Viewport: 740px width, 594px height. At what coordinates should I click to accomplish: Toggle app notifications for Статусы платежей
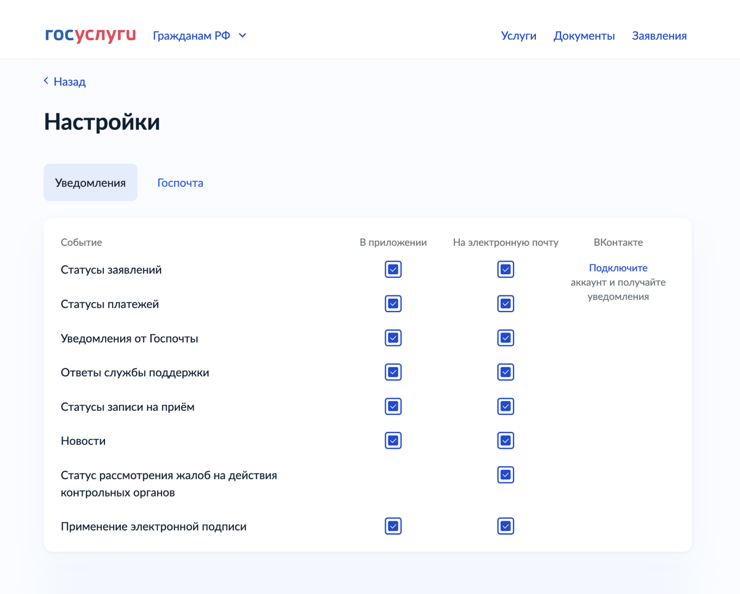coord(393,304)
